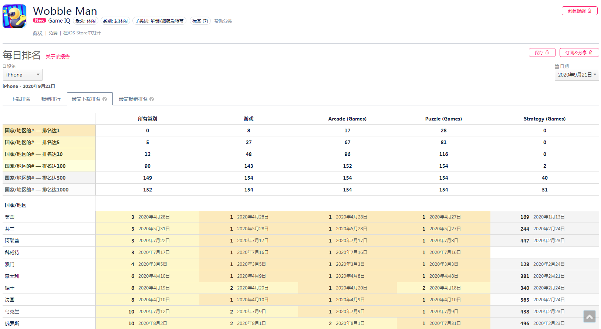Switch to the 畅销排行 tab
601x329 pixels.
(51, 99)
